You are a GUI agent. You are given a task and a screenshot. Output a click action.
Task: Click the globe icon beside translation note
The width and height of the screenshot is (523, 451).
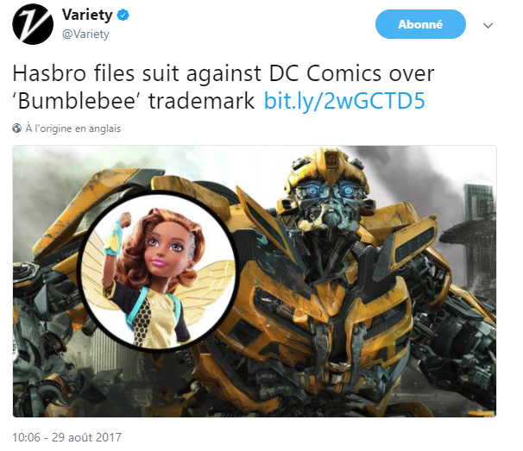[x=16, y=128]
